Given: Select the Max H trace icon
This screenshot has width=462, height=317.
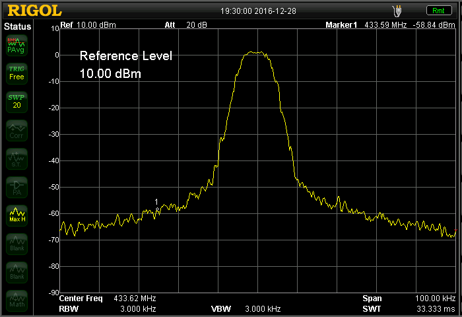Looking at the screenshot, I should pyautogui.click(x=16, y=215).
